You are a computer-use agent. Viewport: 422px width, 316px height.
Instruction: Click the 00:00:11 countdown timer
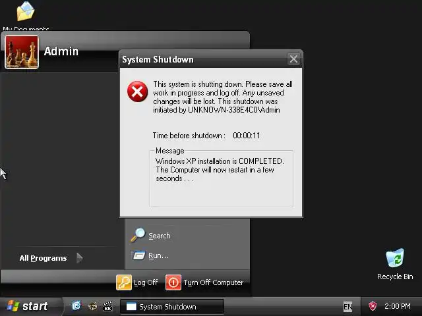click(x=247, y=136)
